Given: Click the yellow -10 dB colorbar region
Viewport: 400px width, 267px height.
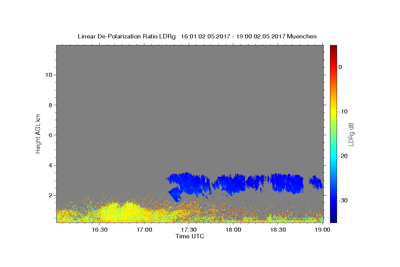Looking at the screenshot, I should (x=333, y=111).
